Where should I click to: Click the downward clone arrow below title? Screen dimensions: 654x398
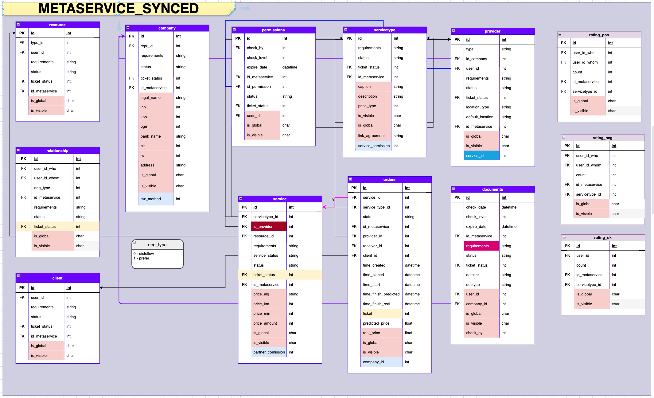tap(119, 27)
